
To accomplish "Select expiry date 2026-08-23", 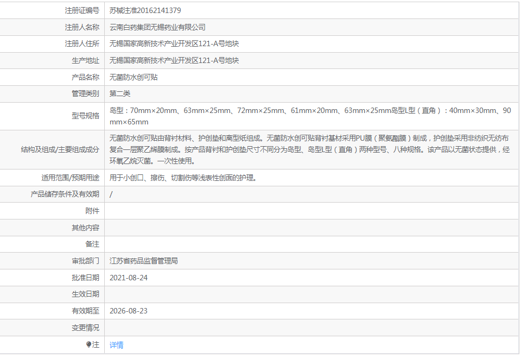I will point(128,311).
